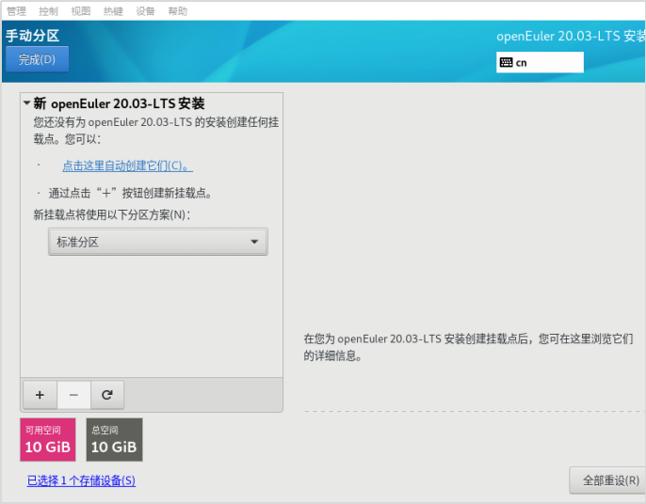Open the 控制 menu
This screenshot has width=646, height=504.
coord(49,11)
